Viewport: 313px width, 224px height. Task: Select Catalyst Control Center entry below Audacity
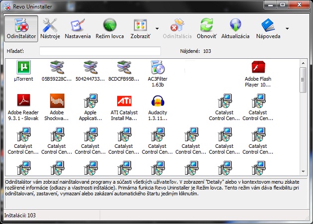[157, 141]
